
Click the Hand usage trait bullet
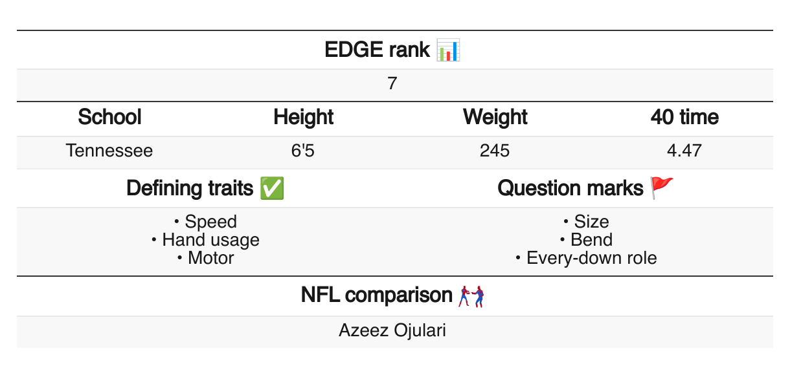coord(205,240)
